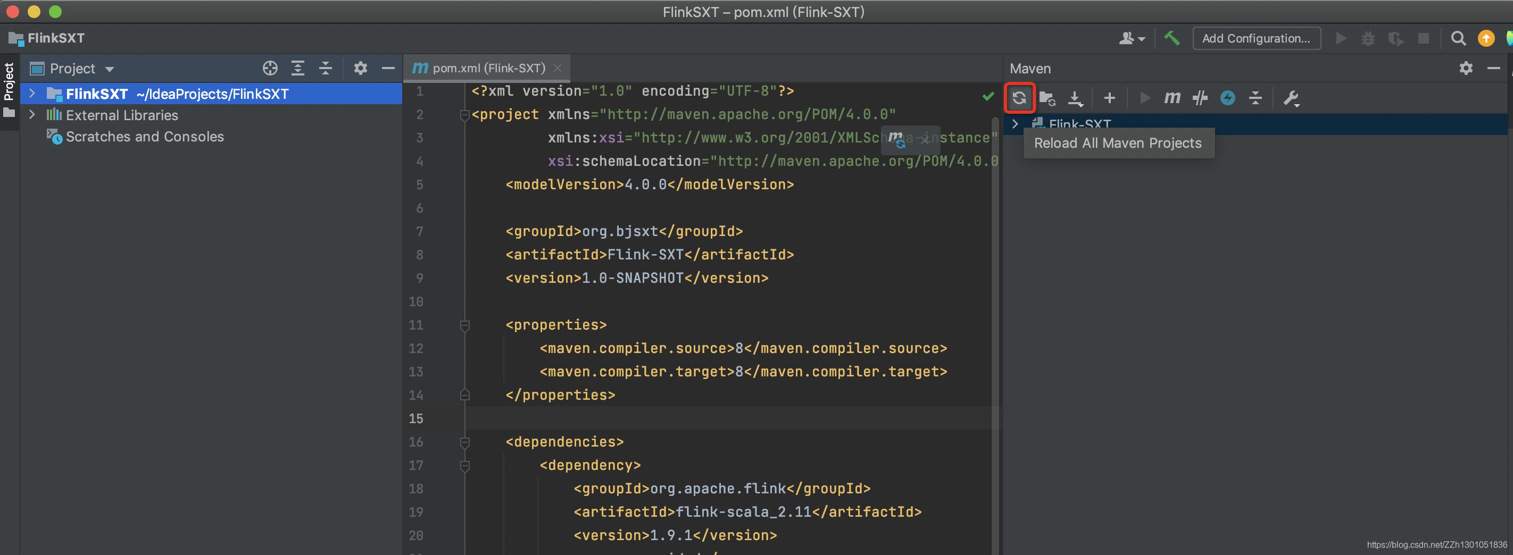Select opened file crosshair icon
Viewport: 1513px width, 555px height.
click(x=270, y=69)
